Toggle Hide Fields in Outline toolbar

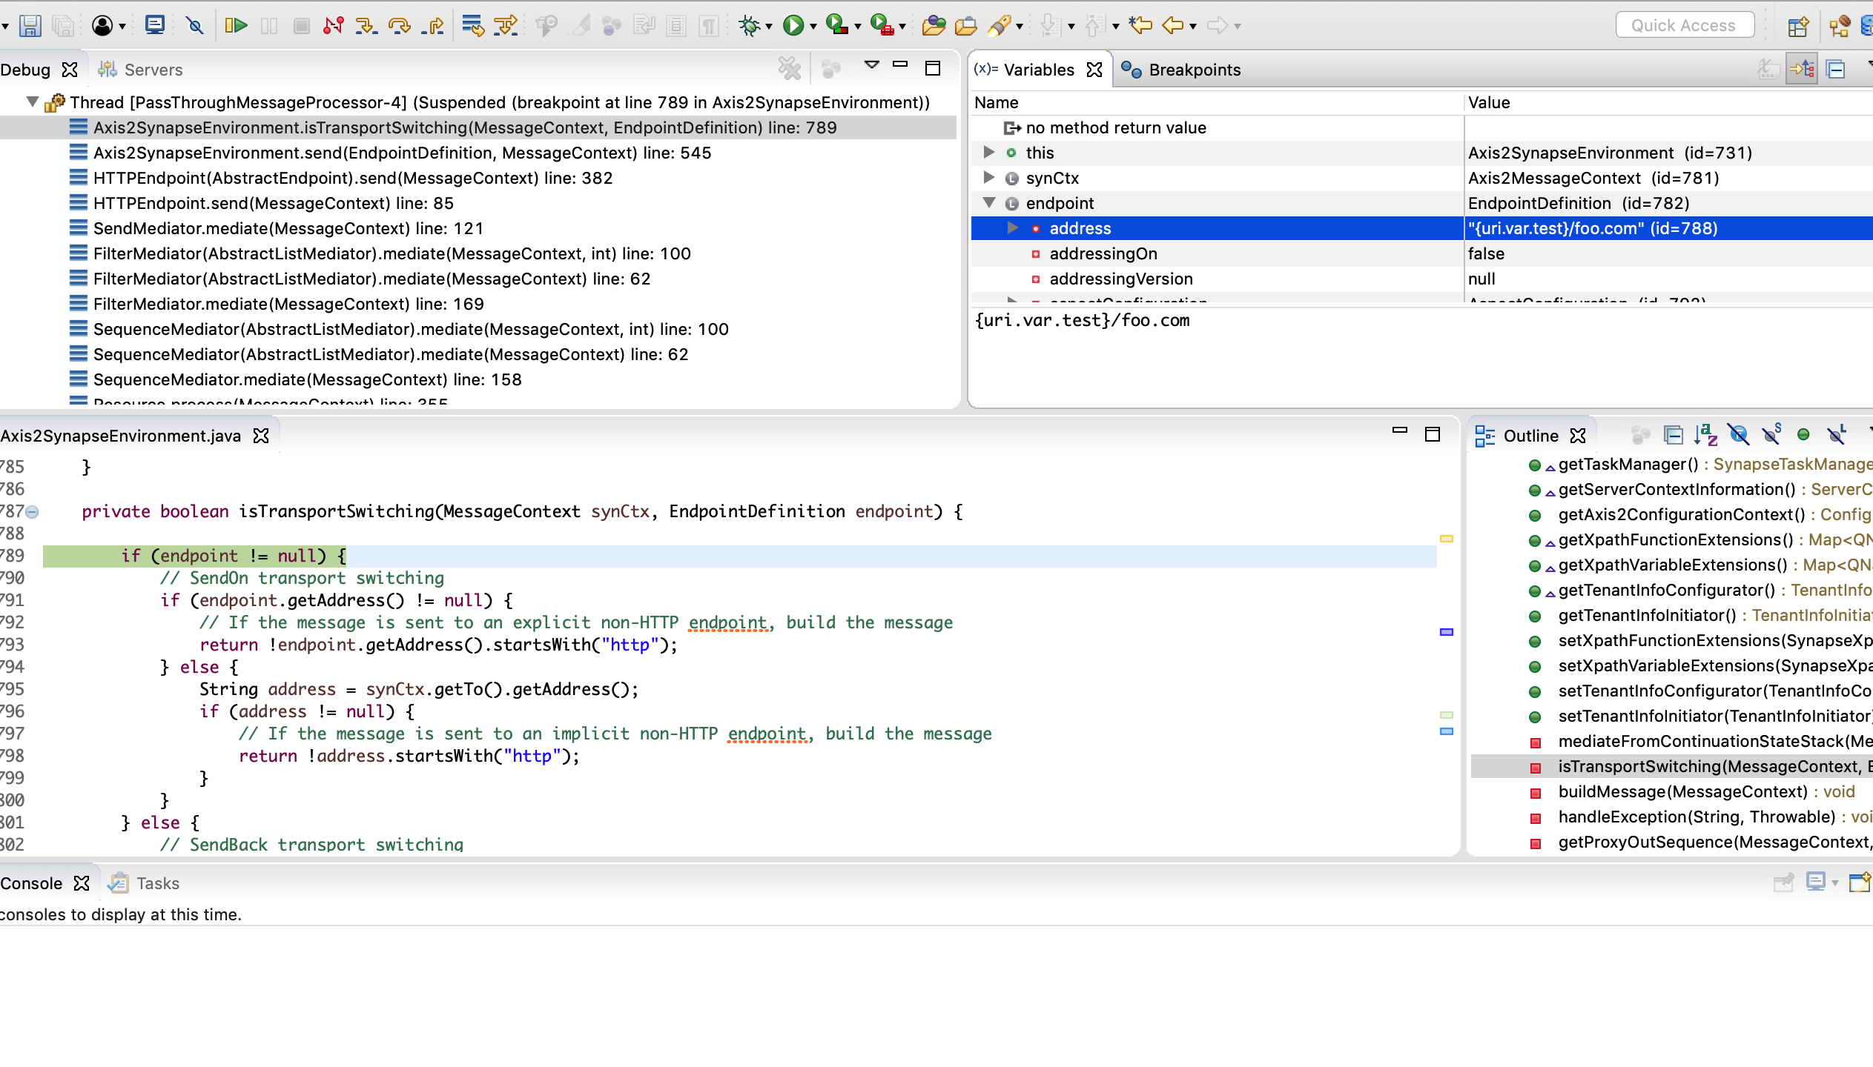tap(1738, 435)
